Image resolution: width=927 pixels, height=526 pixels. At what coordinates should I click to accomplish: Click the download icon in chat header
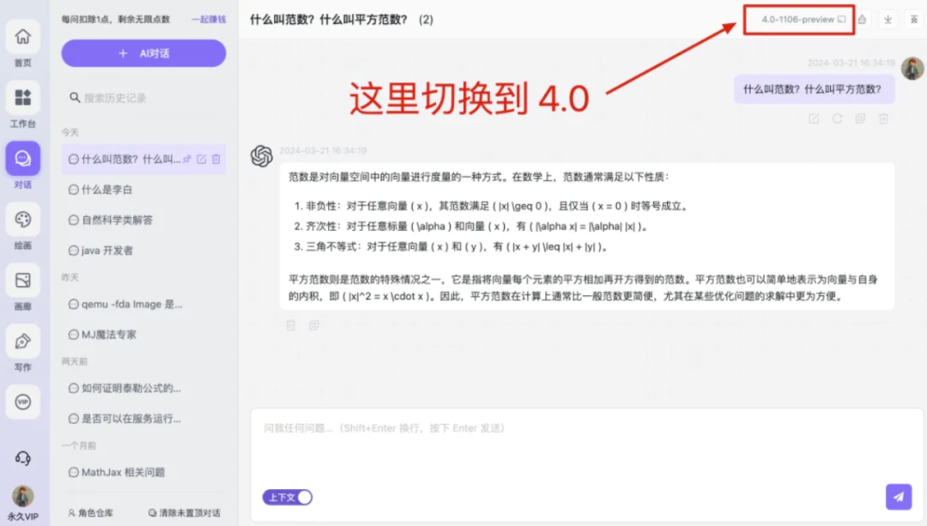(888, 20)
